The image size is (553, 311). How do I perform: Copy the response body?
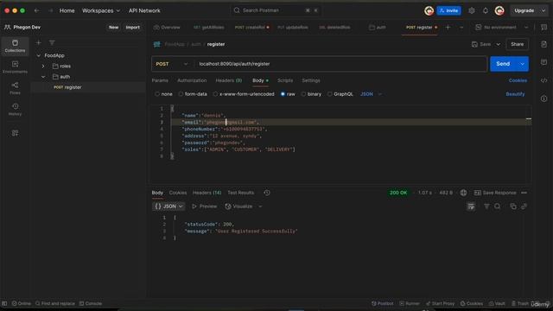point(513,206)
